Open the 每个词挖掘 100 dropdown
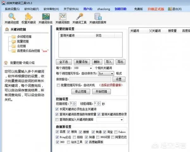Image resolution: width=190 pixels, height=152 pixels. [91, 68]
